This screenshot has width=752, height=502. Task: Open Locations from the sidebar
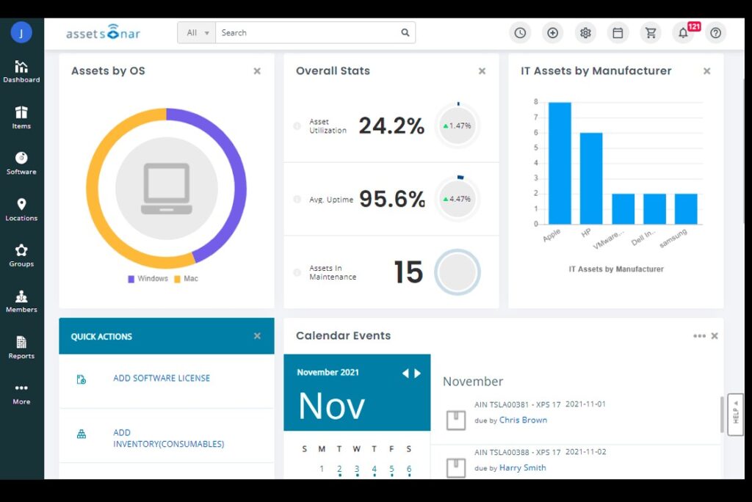tap(21, 209)
